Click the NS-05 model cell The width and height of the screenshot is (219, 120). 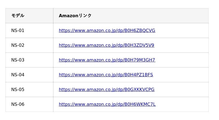(x=29, y=89)
